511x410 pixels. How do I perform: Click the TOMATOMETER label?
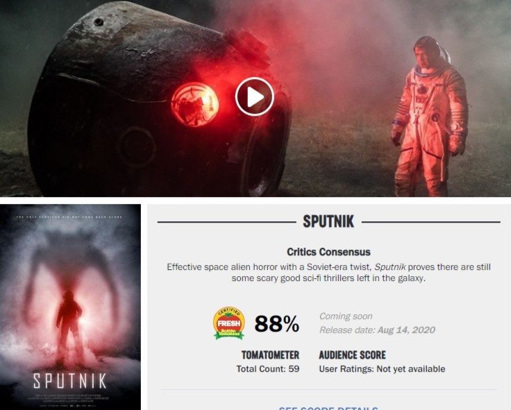[270, 355]
